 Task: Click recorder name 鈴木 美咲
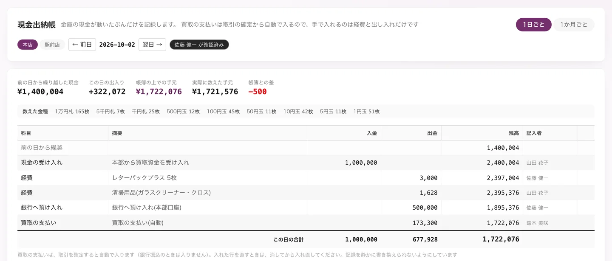pyautogui.click(x=538, y=223)
